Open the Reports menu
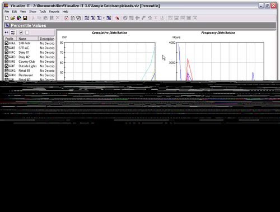The width and height of the screenshot is (280, 212). [54, 12]
